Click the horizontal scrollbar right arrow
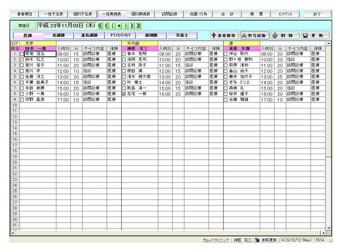The height and width of the screenshot is (252, 342). pos(324,233)
